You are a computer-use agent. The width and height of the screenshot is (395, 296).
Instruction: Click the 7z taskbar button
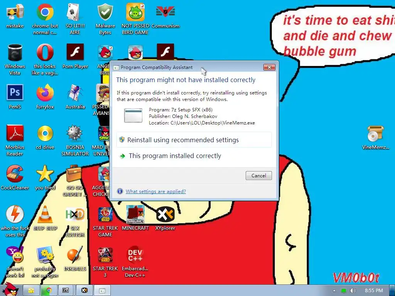coord(66,291)
